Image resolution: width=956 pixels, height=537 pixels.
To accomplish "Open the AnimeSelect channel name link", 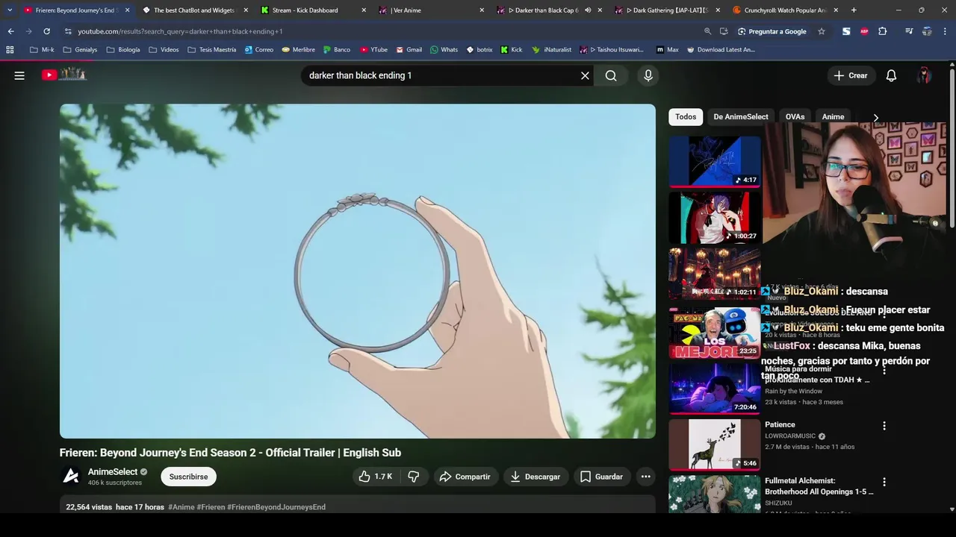I will (x=113, y=471).
